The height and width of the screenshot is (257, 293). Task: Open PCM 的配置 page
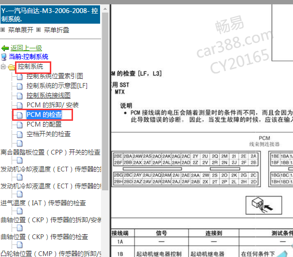click(44, 124)
